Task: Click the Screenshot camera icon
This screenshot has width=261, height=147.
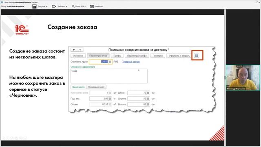Action: coord(92,7)
